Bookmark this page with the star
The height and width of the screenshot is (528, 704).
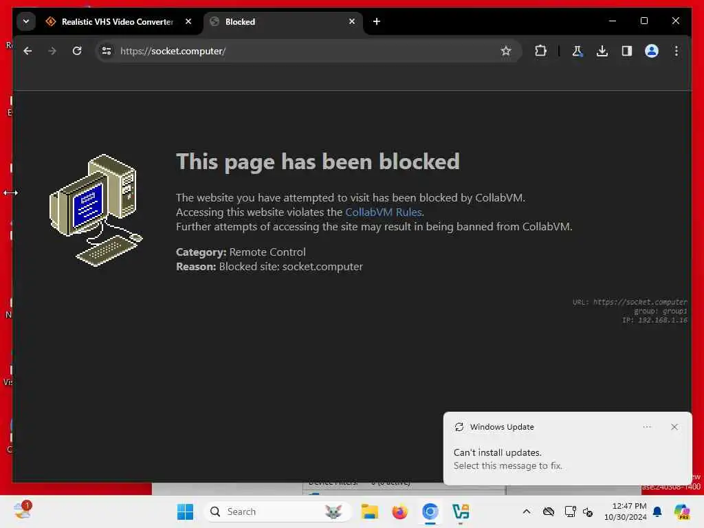[x=506, y=51]
